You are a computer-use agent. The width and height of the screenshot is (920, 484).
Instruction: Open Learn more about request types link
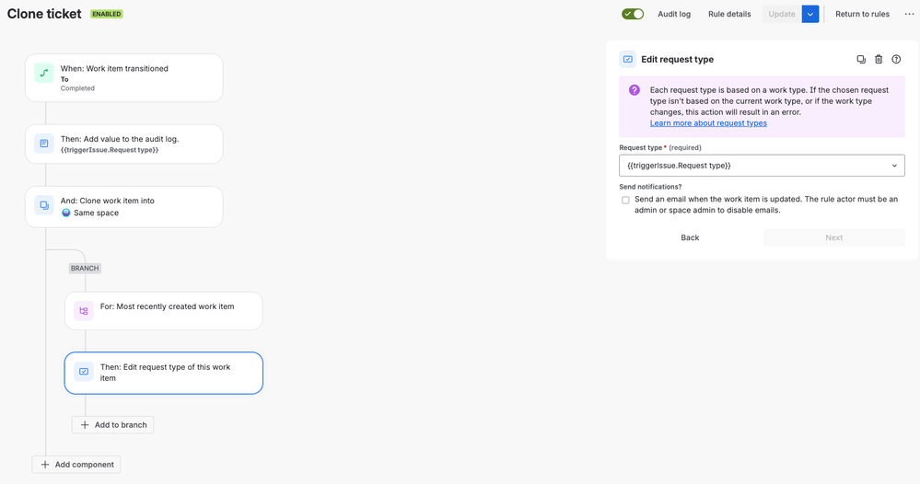point(708,123)
